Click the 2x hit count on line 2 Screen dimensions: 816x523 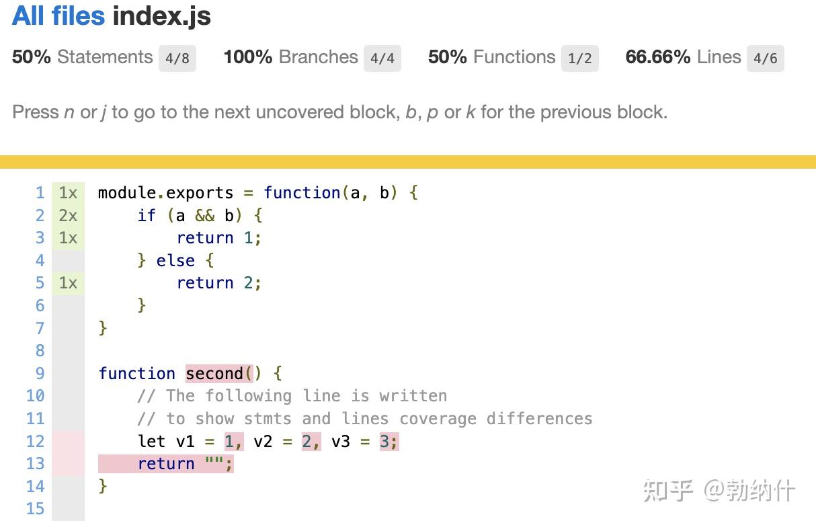[x=68, y=216]
